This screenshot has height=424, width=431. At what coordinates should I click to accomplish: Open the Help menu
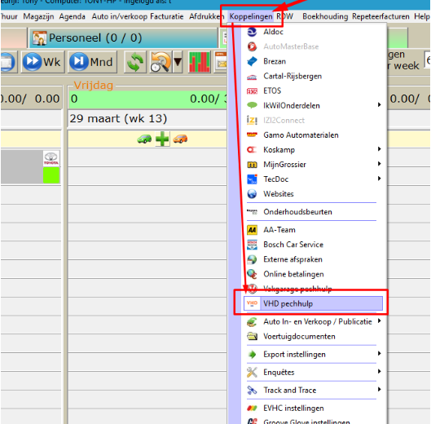pos(422,17)
